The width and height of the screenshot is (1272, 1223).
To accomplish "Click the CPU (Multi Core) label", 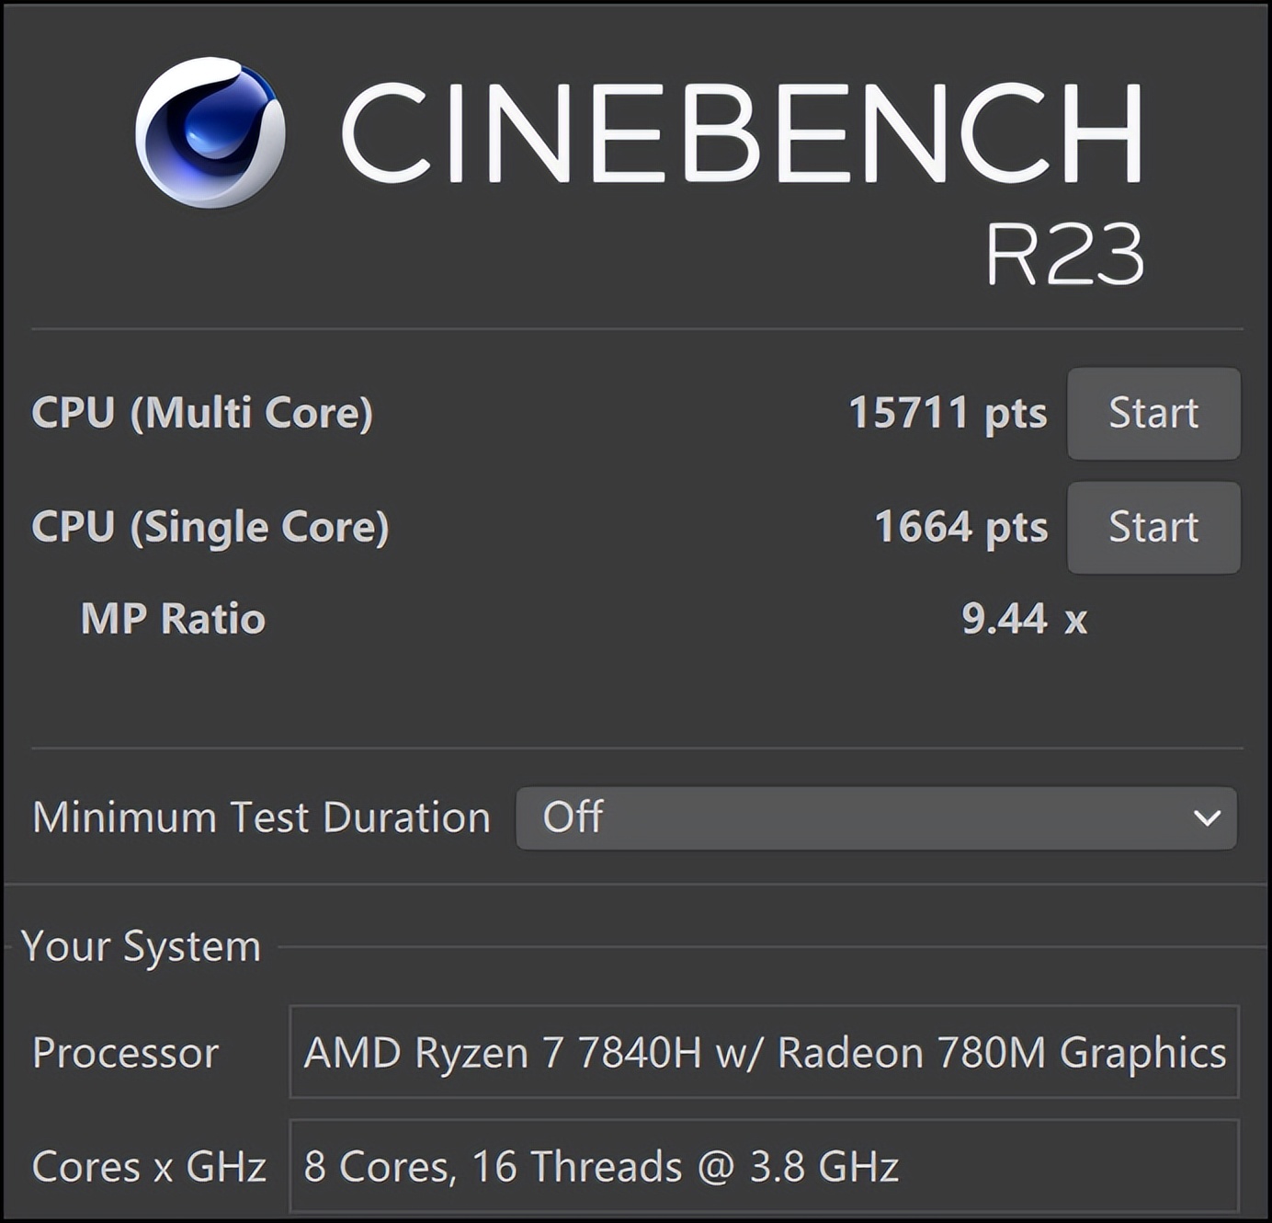I will pyautogui.click(x=202, y=413).
